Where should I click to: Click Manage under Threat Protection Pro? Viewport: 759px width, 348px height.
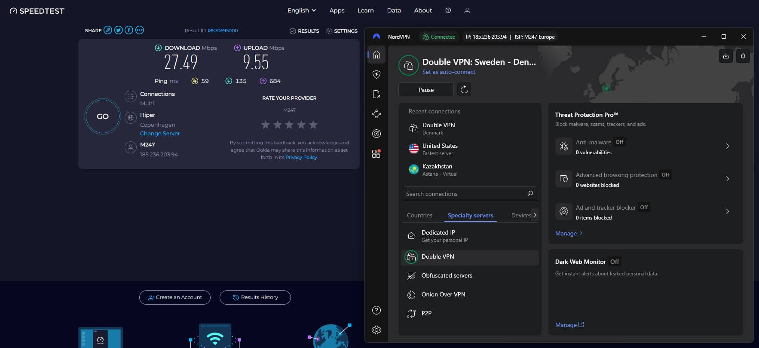[569, 233]
